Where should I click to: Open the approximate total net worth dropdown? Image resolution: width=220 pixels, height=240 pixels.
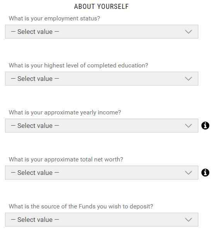[102, 173]
